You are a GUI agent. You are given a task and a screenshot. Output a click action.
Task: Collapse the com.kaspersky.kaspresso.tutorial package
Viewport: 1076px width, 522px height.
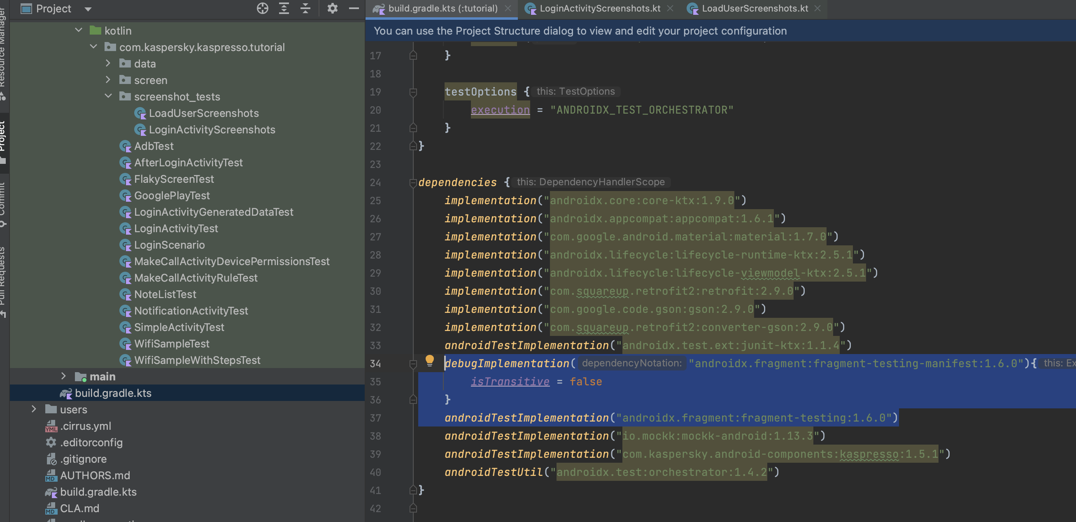pyautogui.click(x=93, y=47)
